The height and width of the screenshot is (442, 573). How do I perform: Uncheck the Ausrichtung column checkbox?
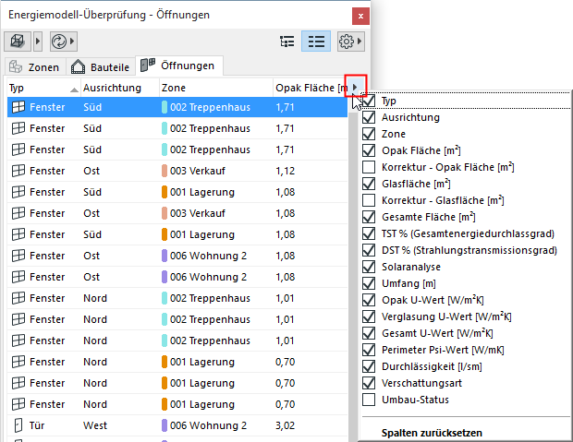click(369, 117)
